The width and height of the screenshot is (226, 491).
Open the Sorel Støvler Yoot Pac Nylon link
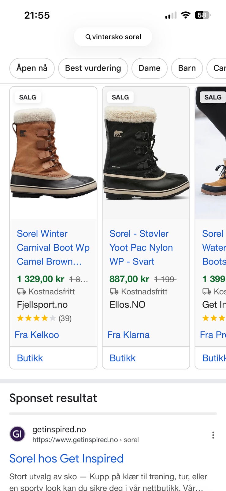tap(141, 247)
